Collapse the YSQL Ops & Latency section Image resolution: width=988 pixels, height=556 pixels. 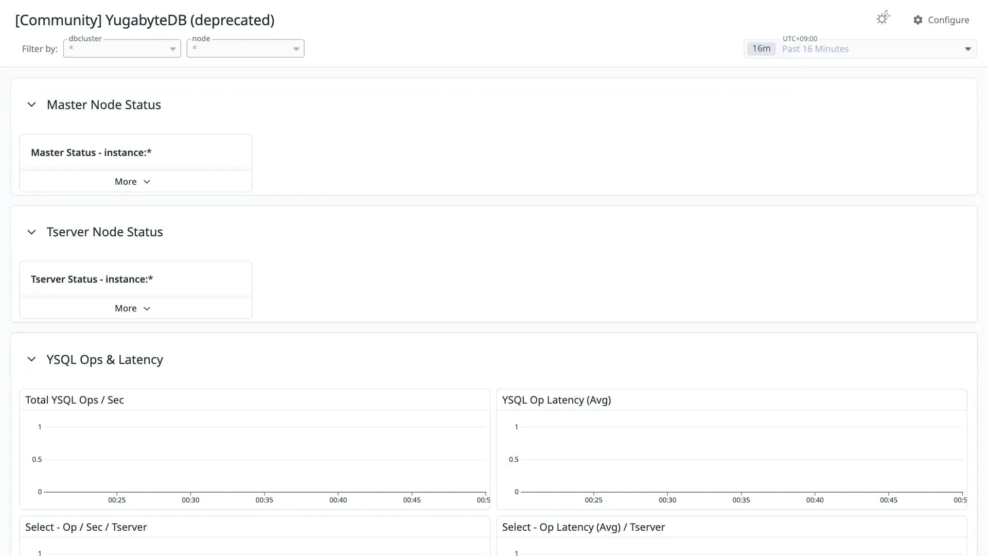click(x=31, y=359)
